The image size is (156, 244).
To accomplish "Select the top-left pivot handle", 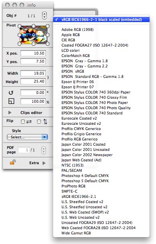I will click(19, 26).
